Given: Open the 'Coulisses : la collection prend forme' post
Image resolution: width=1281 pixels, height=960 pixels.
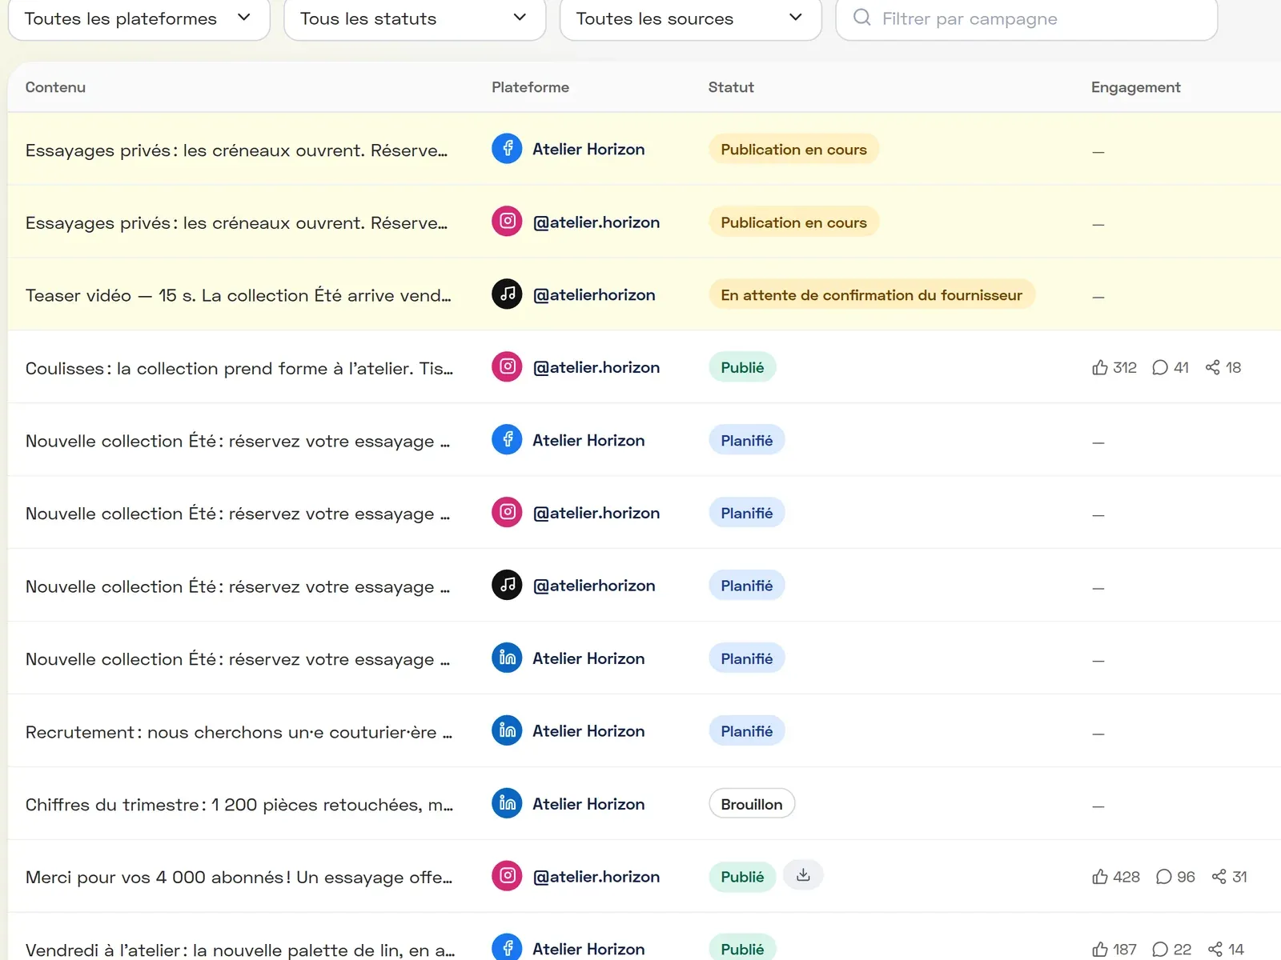Looking at the screenshot, I should (x=239, y=368).
